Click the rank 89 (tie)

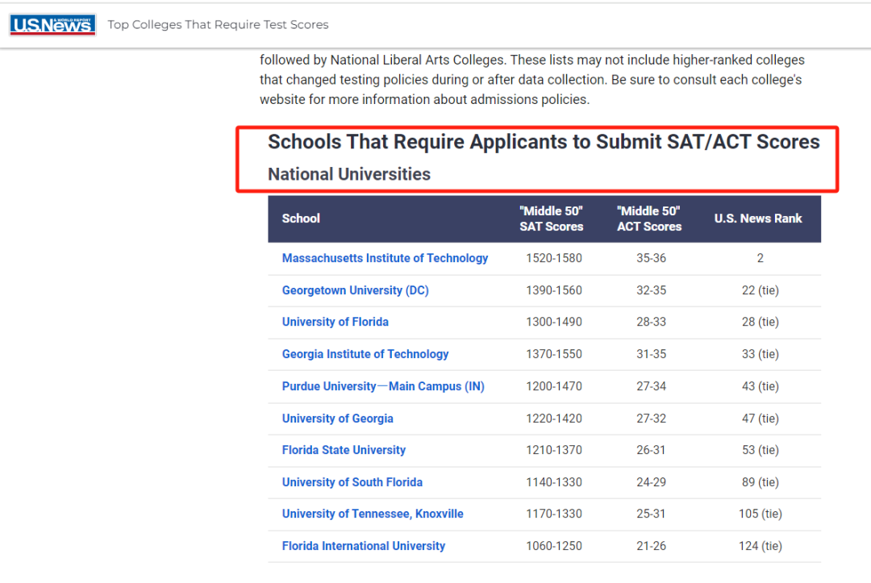(760, 482)
